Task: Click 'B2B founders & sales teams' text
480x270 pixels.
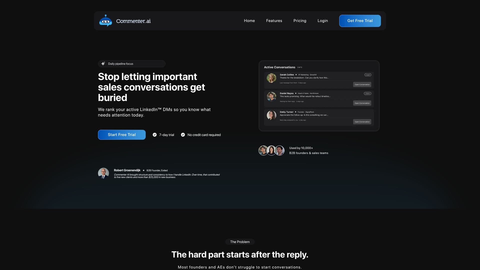Action: [x=309, y=153]
